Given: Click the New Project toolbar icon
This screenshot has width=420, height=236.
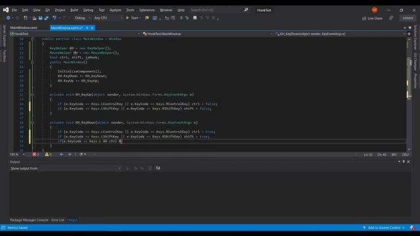Looking at the screenshot, I should tap(26, 18).
